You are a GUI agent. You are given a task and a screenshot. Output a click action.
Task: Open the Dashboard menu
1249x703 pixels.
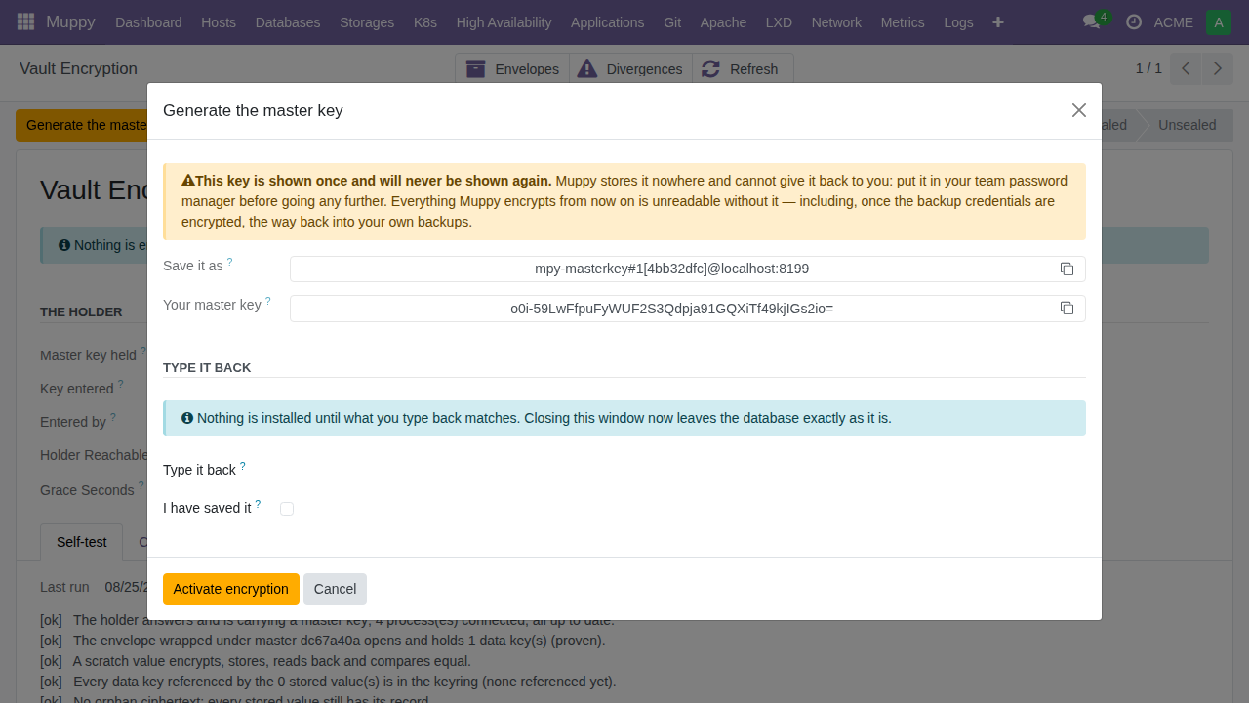pyautogui.click(x=148, y=22)
